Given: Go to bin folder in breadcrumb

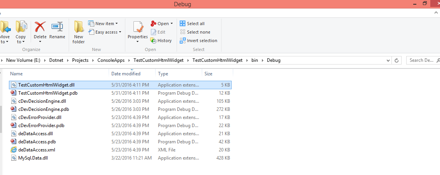Looking at the screenshot, I should tap(255, 60).
